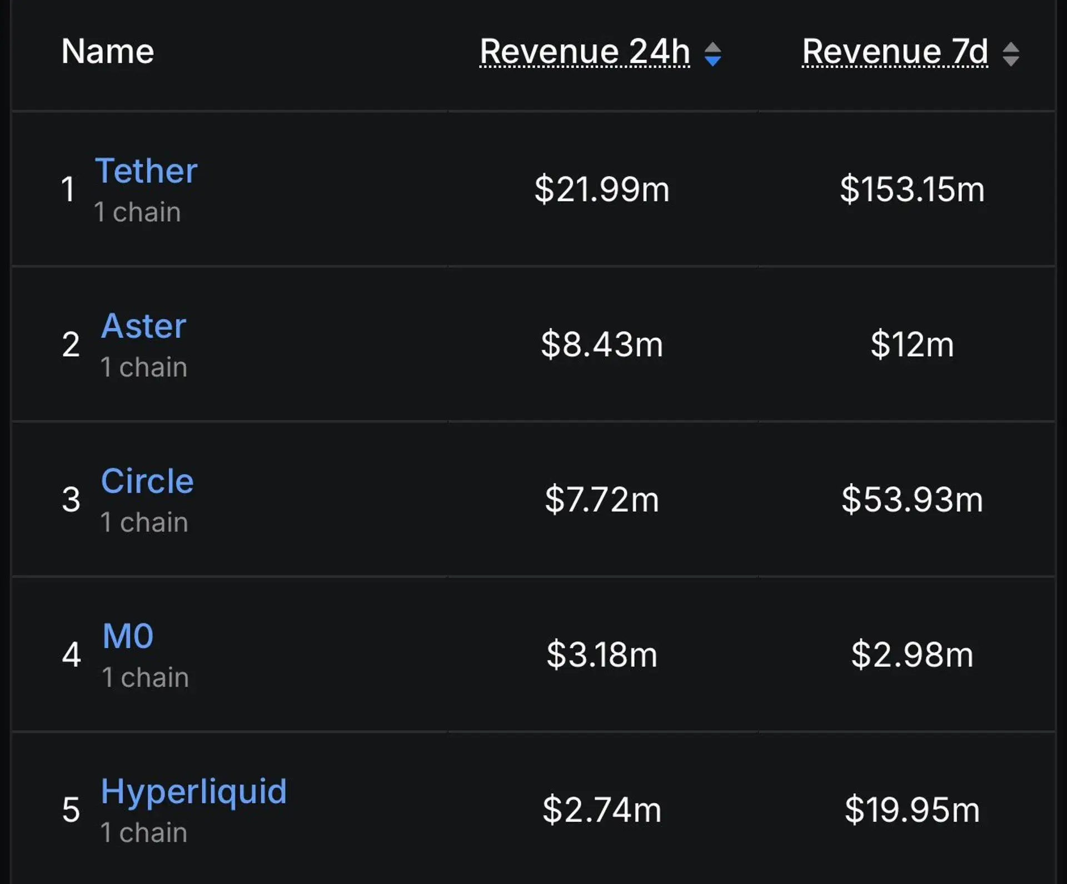The height and width of the screenshot is (884, 1067).
Task: Click Circle's $7.72m 24h revenue value
Action: pos(602,499)
